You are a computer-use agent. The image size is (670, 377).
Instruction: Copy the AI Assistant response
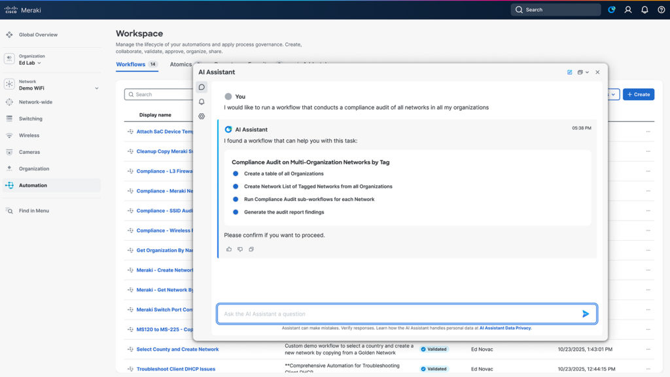pyautogui.click(x=251, y=249)
